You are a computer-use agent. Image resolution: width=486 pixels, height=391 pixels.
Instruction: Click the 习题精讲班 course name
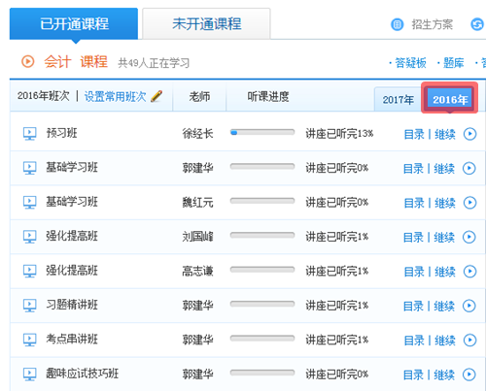coord(72,305)
